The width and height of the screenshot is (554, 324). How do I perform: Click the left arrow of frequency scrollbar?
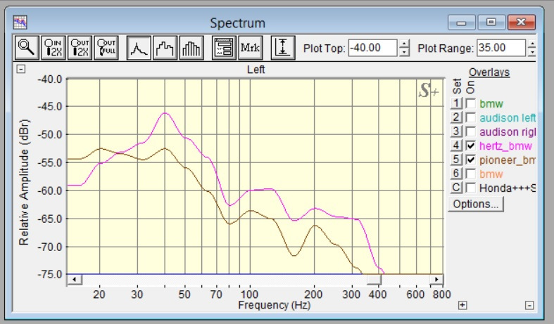click(74, 280)
